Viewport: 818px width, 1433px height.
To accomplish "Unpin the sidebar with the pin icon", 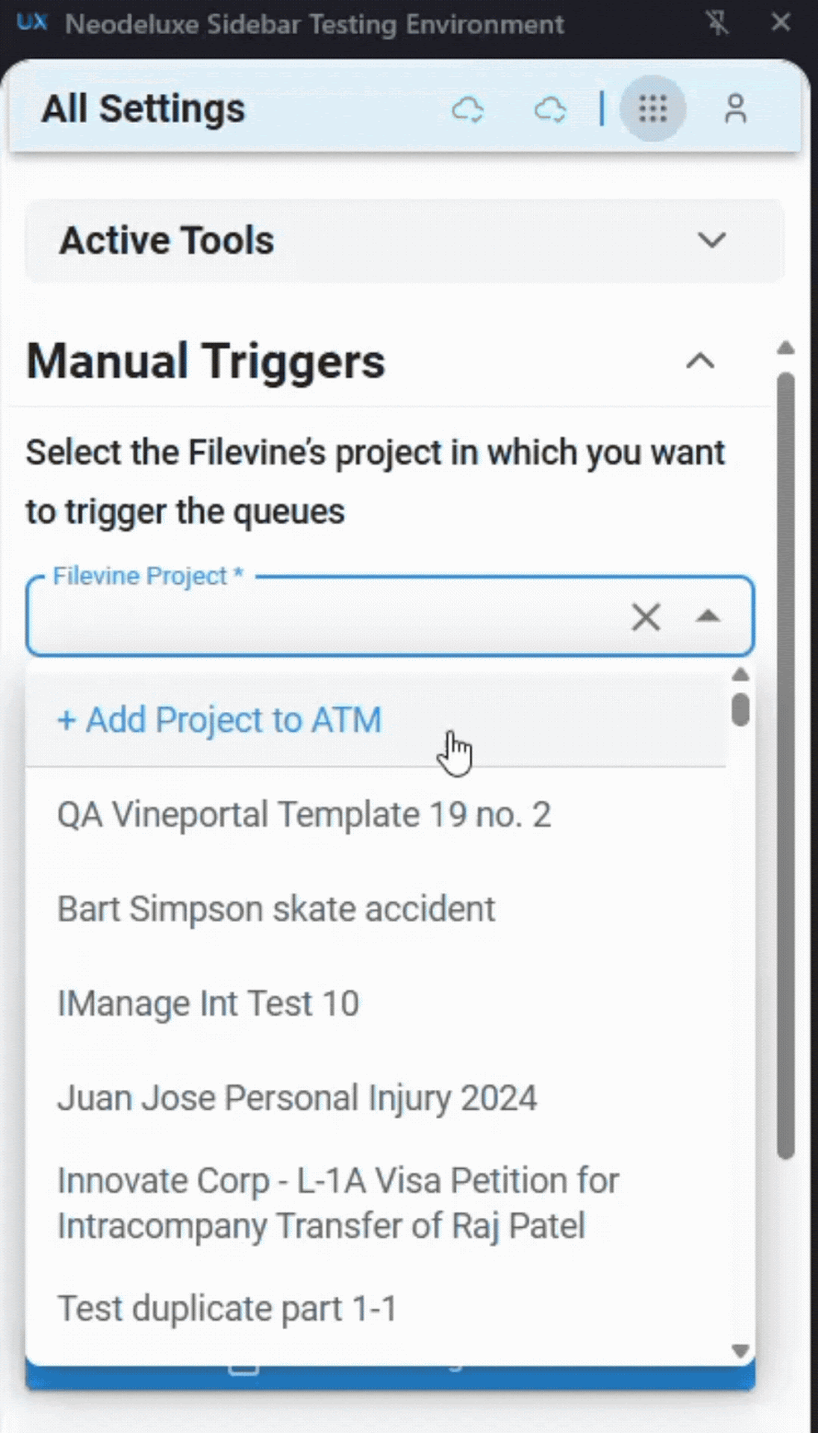I will click(717, 23).
